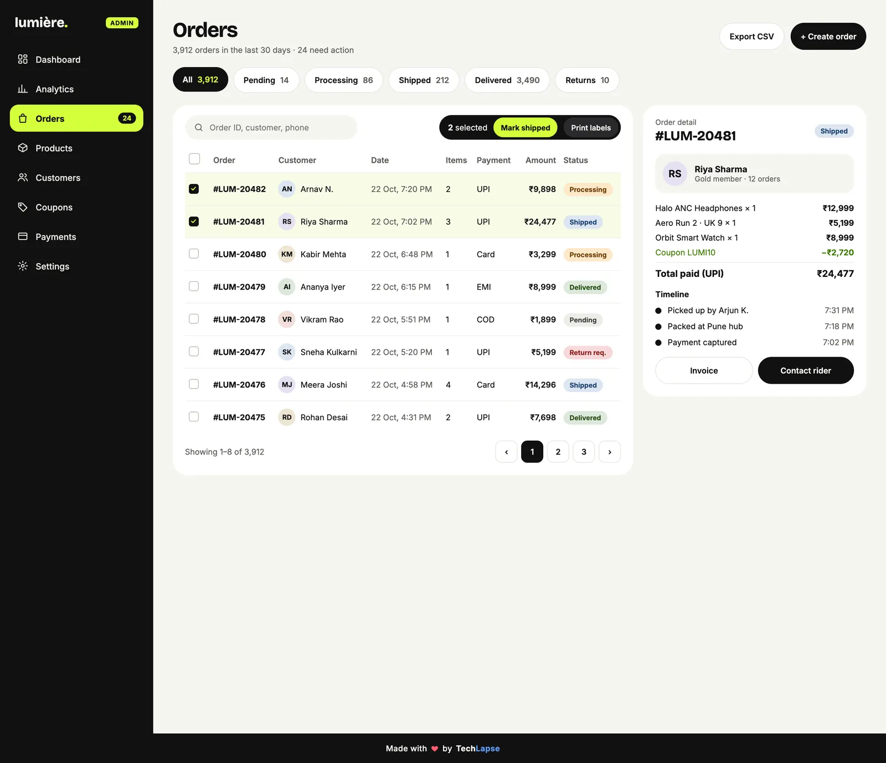Check the checkbox for order #LUM-20478

pos(194,319)
